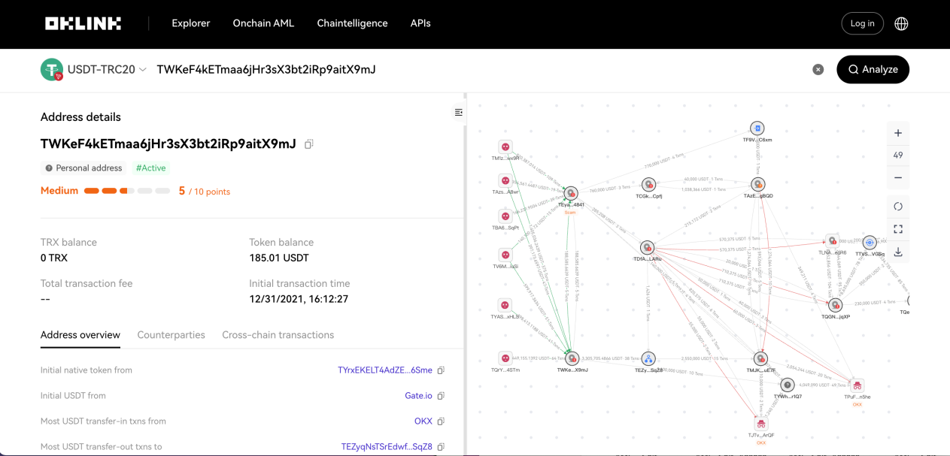Clear the search address field
This screenshot has height=456, width=950.
tap(818, 69)
